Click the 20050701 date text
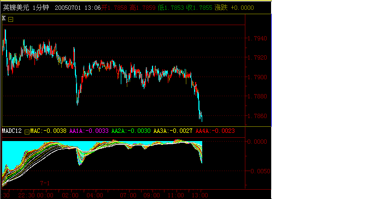Viewport: 370px width, 199px height. click(x=68, y=8)
